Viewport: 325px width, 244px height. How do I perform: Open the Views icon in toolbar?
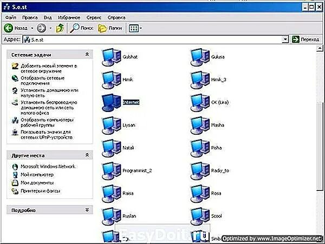(133, 28)
